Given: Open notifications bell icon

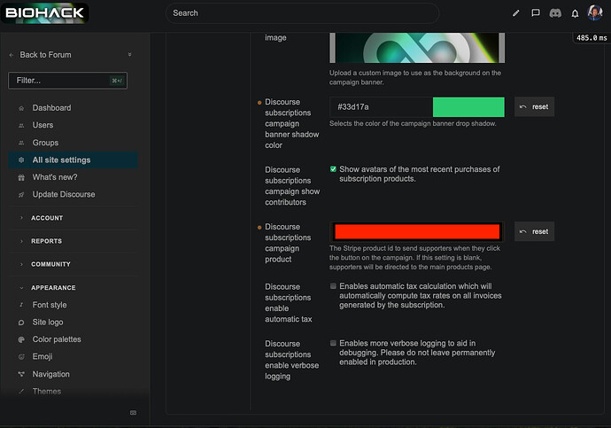Looking at the screenshot, I should (575, 13).
